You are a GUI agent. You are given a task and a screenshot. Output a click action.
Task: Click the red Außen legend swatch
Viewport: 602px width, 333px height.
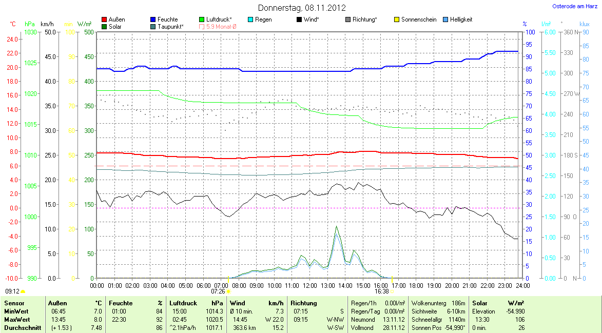(105, 20)
